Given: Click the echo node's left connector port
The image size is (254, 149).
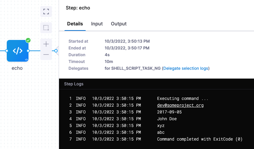Looking at the screenshot, I should 6,51.
